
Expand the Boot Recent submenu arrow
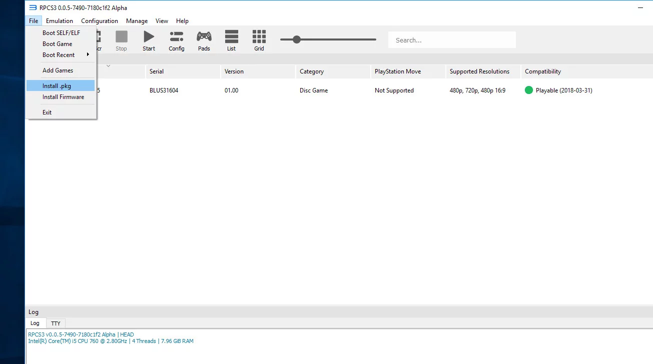point(88,54)
